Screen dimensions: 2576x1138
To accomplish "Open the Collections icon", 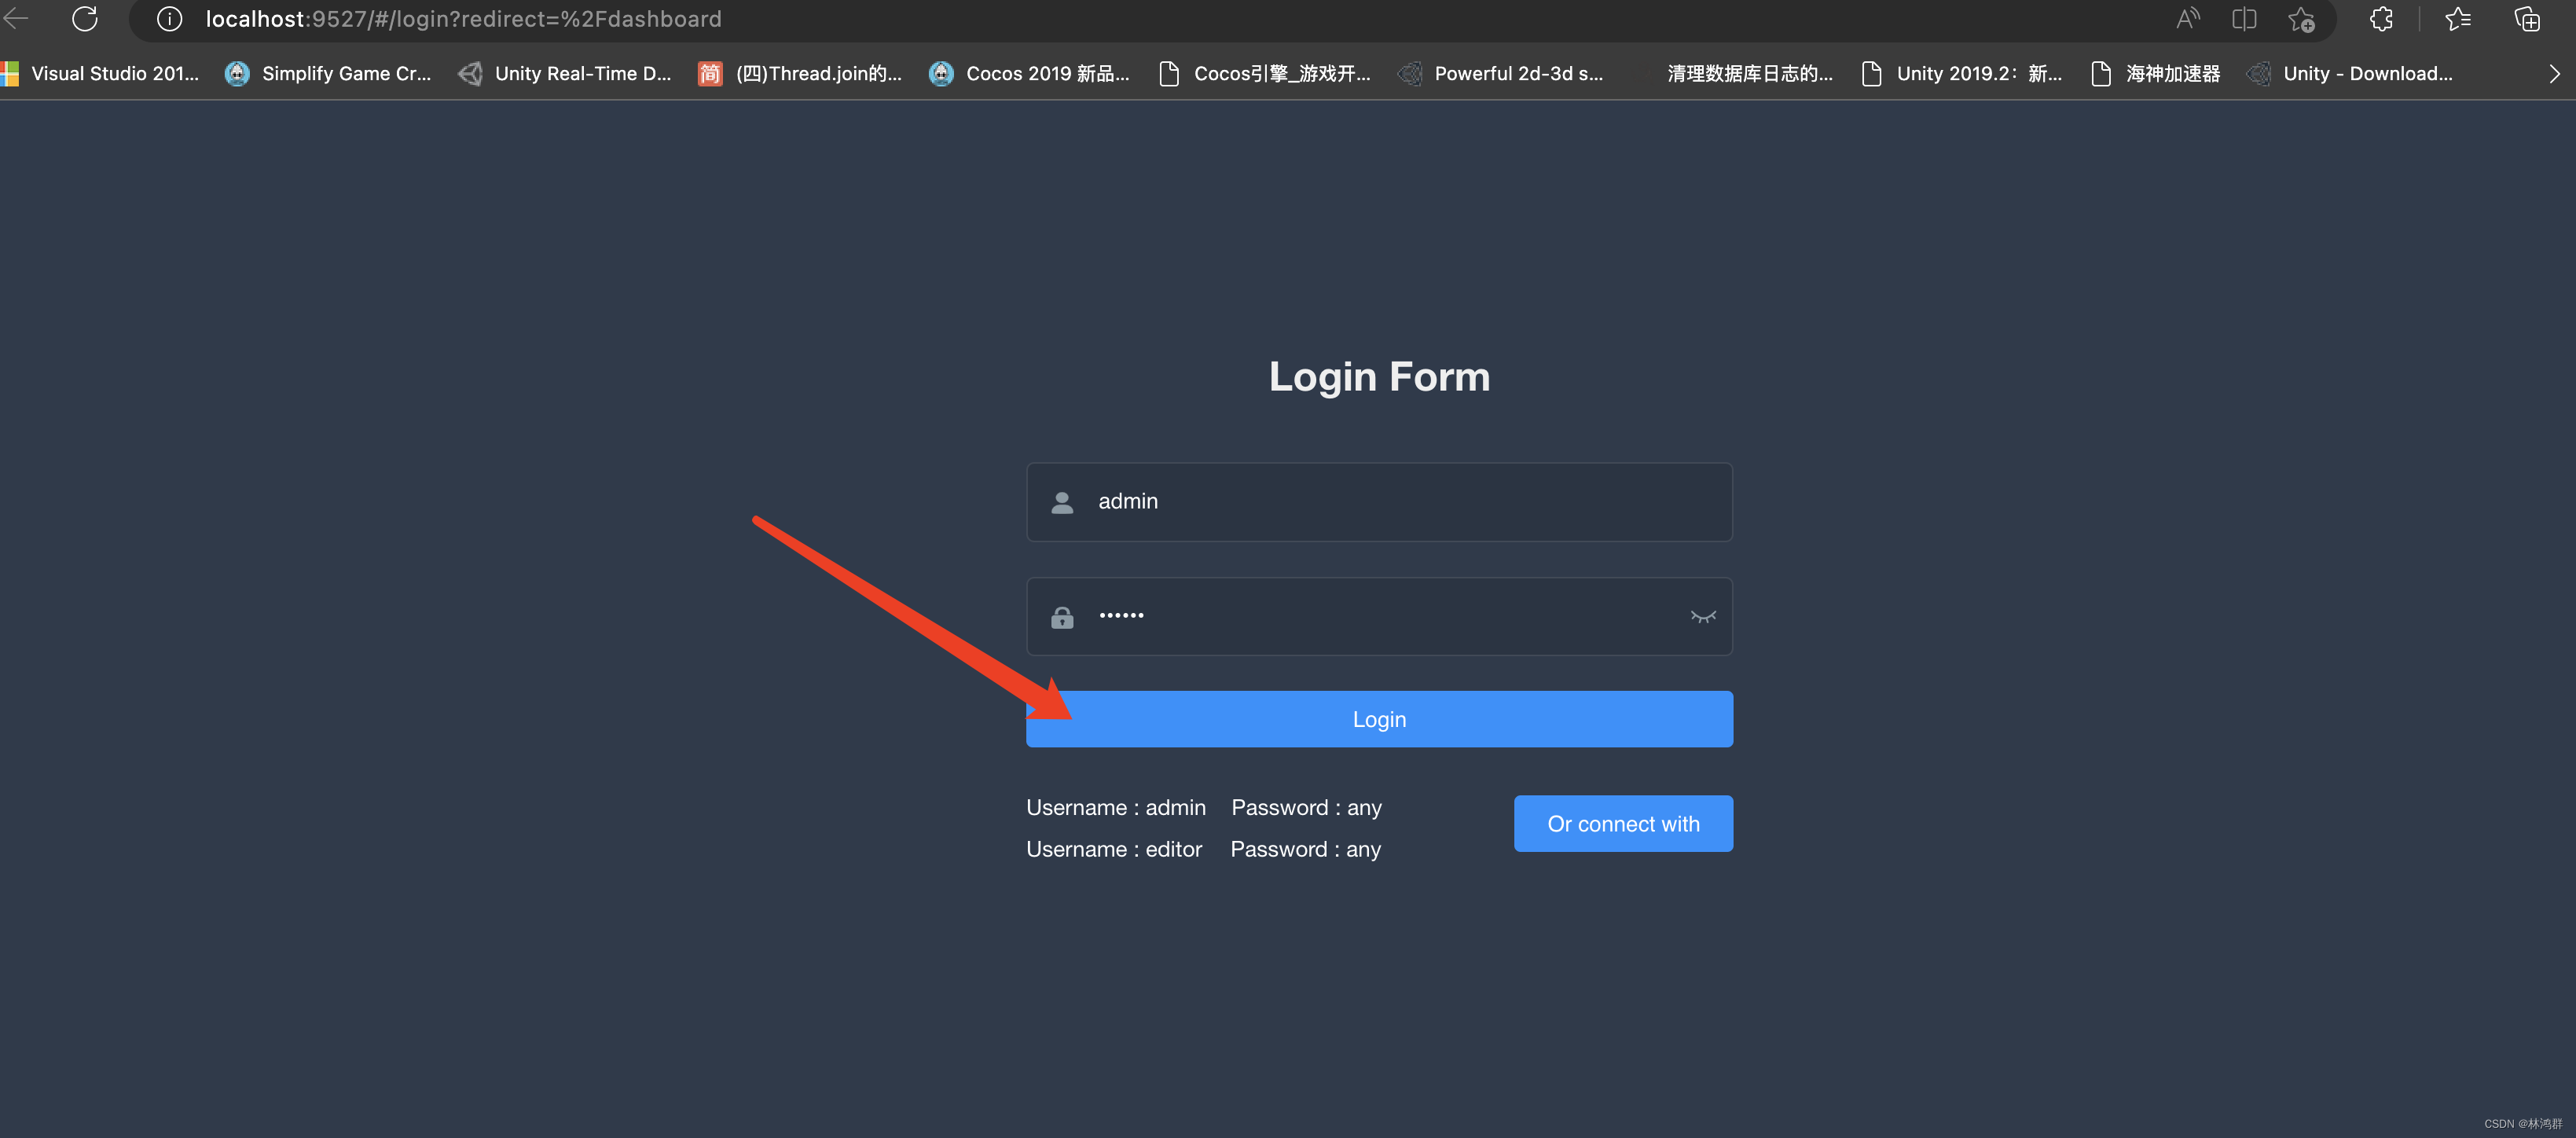I will tap(2527, 19).
